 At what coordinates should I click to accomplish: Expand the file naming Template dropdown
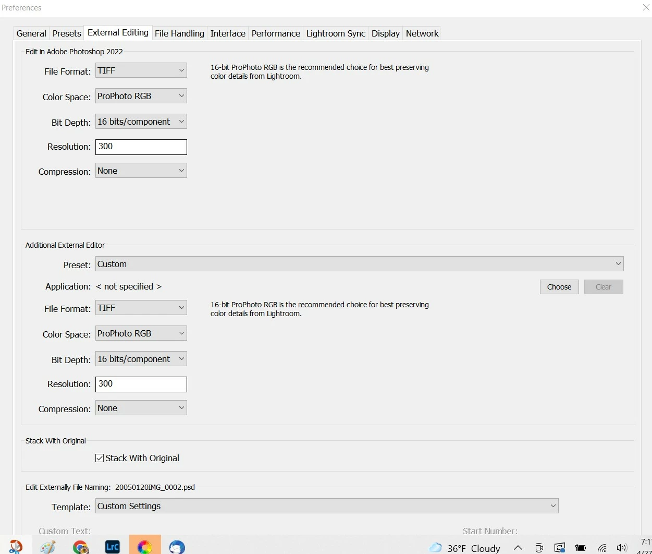[327, 506]
